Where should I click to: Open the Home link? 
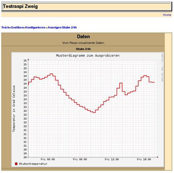(x=167, y=15)
